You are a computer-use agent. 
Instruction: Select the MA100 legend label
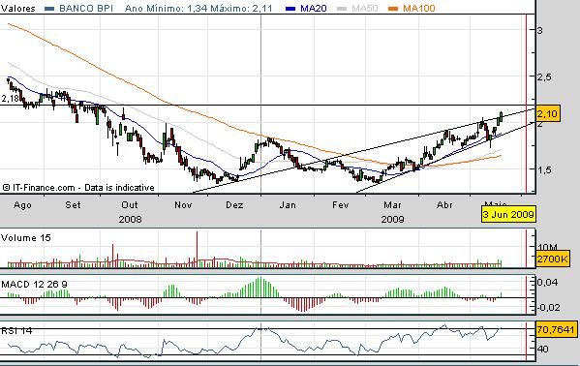pyautogui.click(x=418, y=8)
